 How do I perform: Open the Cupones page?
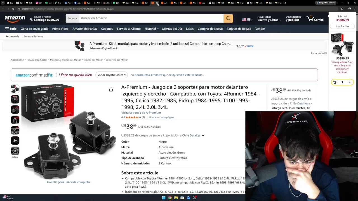point(107,29)
